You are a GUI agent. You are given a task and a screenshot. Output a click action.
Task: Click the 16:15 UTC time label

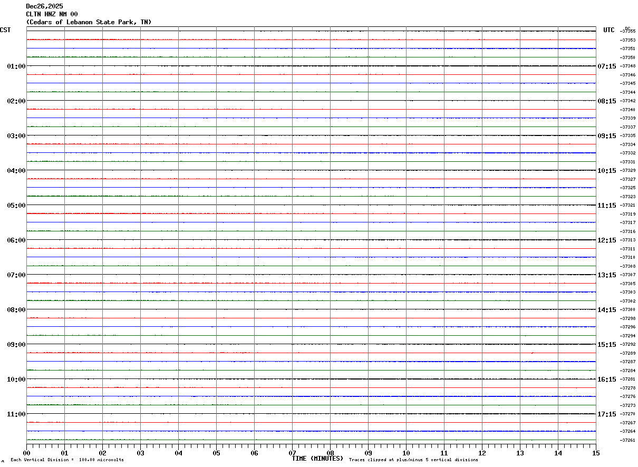pos(607,380)
